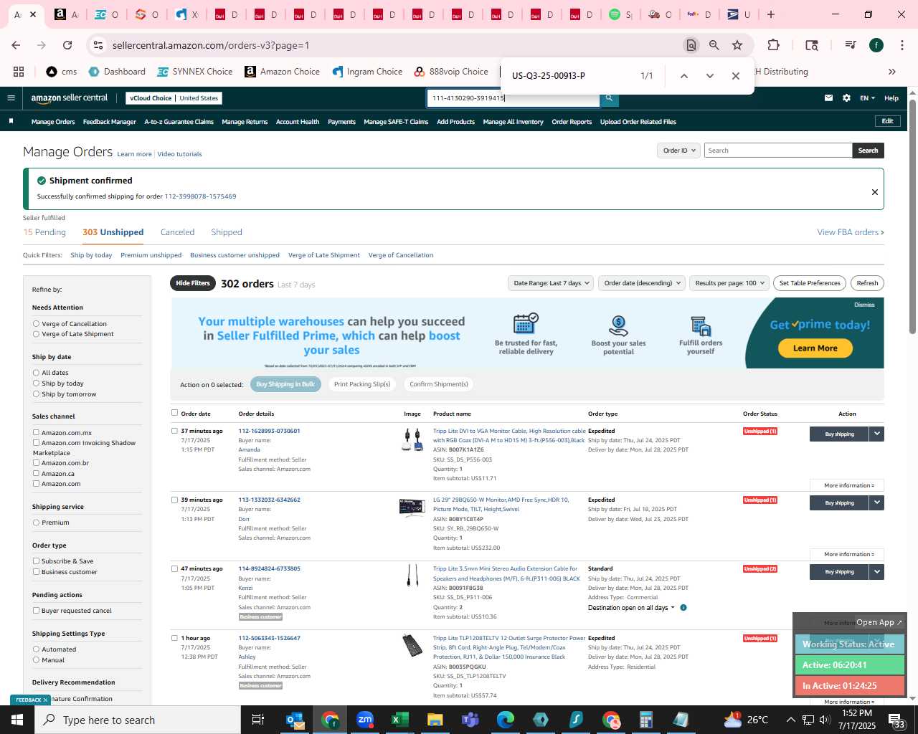Viewport: 918px width, 734px height.
Task: Open Outlook from the taskbar
Action: pyautogui.click(x=295, y=720)
